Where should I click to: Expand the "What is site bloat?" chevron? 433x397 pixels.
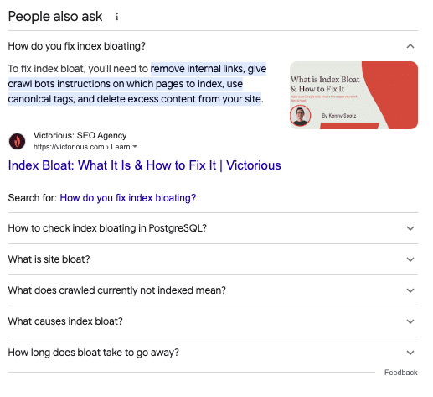(410, 259)
